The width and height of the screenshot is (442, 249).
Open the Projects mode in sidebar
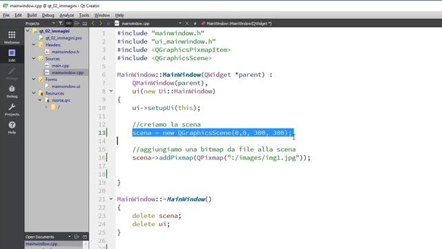[12, 109]
